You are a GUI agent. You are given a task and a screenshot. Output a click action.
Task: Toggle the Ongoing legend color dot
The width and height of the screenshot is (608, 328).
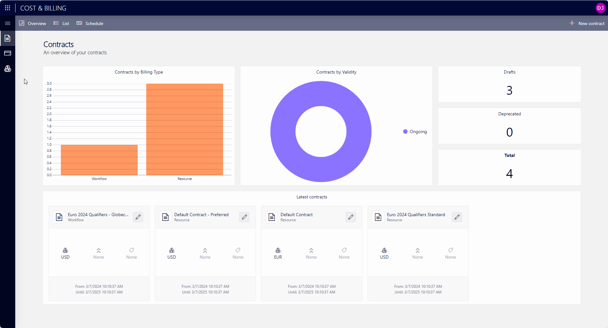405,132
